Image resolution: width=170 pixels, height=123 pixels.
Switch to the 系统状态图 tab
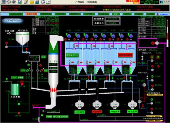click(31, 14)
